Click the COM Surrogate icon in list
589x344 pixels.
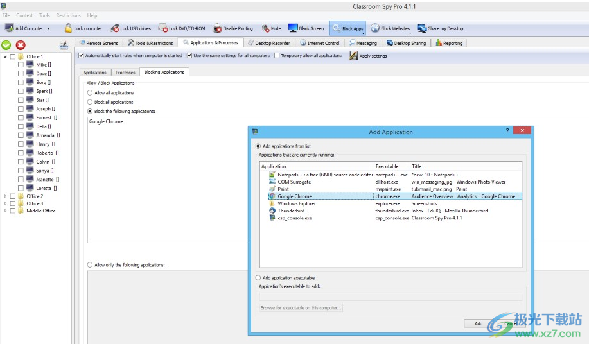click(272, 182)
